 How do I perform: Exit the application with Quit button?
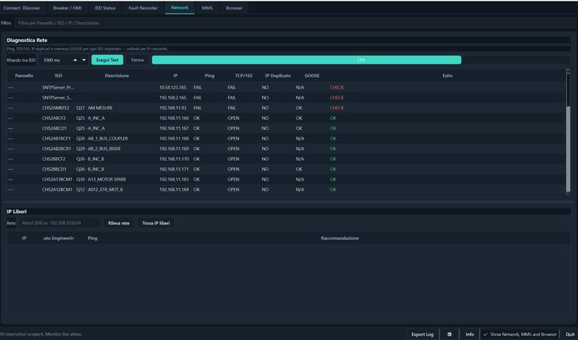tap(570, 334)
